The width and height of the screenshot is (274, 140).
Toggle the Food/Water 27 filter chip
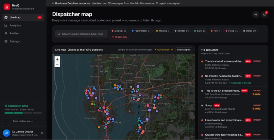pos(141,31)
